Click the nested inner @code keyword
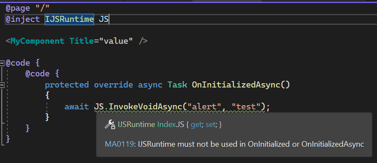 point(37,74)
